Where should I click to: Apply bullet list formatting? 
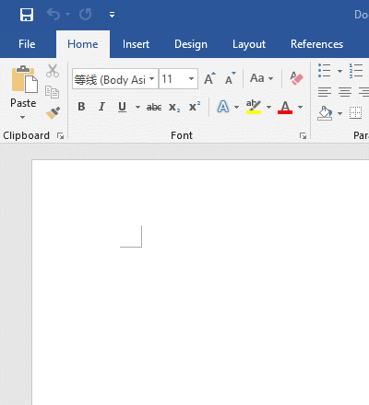[x=325, y=71]
